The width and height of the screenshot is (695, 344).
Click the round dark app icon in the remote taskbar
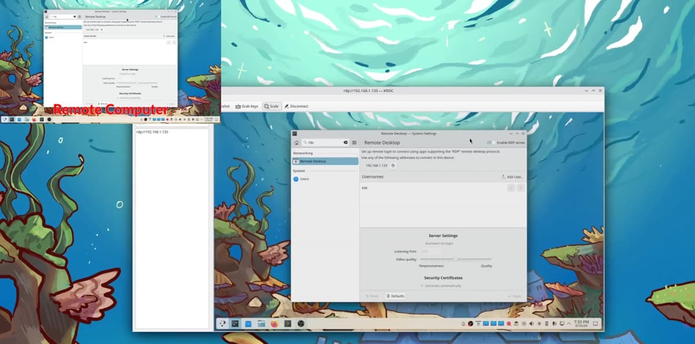(301, 323)
